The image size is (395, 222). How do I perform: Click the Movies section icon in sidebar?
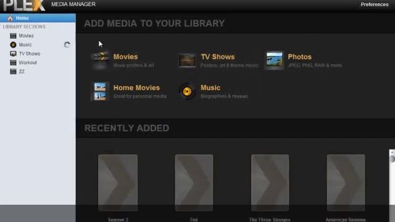pos(13,36)
